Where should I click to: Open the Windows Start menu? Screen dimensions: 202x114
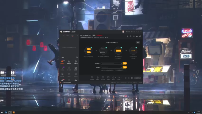coord(2,112)
